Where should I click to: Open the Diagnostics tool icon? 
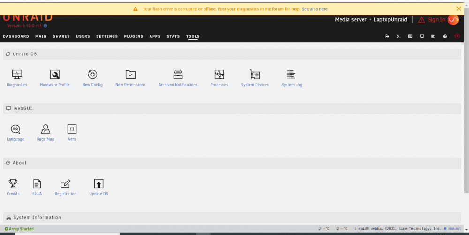point(17,75)
